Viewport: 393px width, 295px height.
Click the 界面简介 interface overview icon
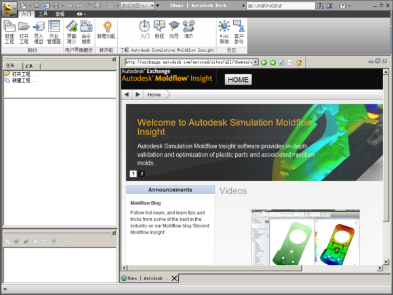71,32
